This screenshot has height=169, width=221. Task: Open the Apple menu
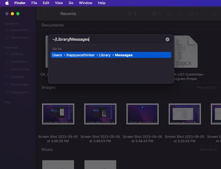click(7, 3)
